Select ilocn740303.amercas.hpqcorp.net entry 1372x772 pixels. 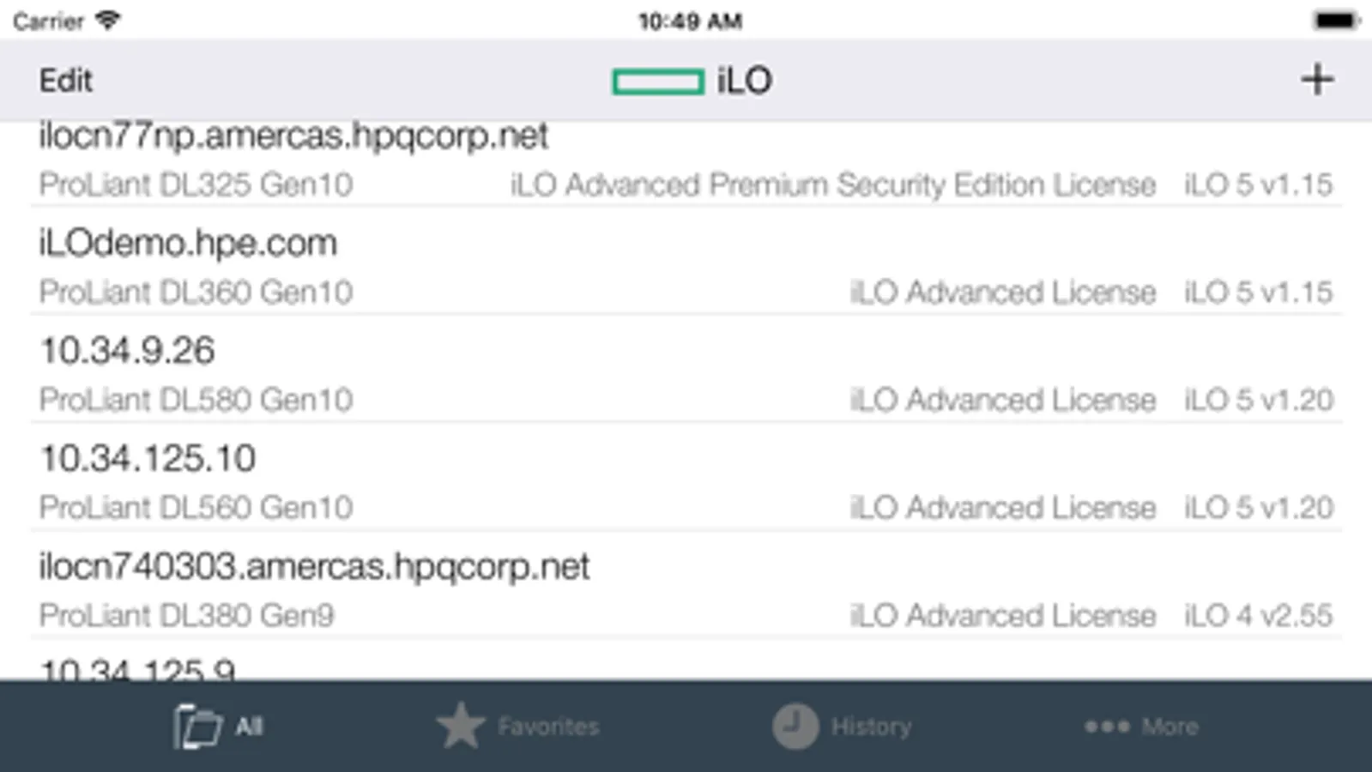(x=314, y=567)
